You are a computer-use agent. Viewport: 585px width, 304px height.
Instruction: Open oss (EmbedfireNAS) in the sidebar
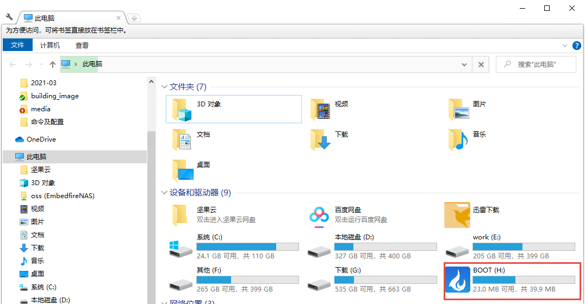[63, 196]
